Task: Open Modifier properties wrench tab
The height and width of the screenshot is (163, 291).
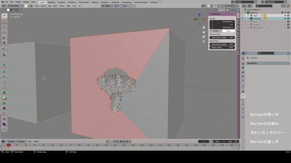Action: coord(243,96)
